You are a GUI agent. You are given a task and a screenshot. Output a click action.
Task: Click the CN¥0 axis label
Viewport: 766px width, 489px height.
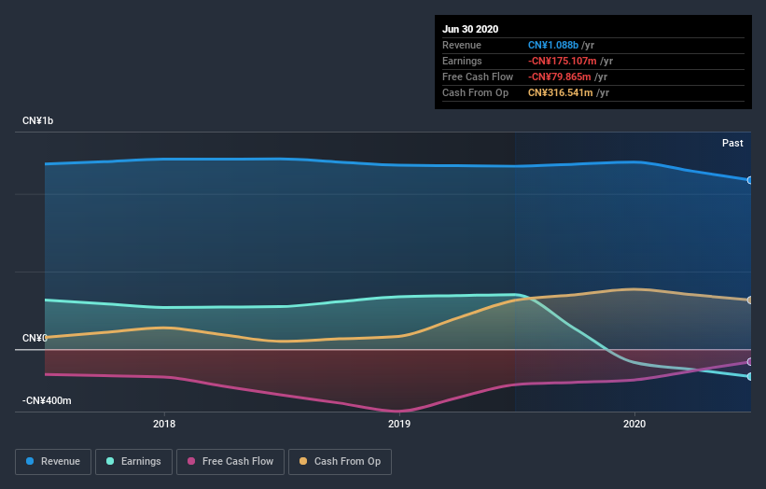point(35,338)
